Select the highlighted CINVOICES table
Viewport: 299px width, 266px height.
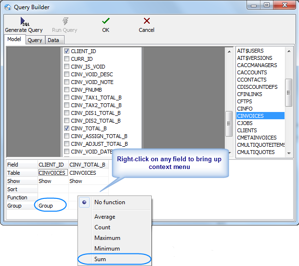[260, 116]
